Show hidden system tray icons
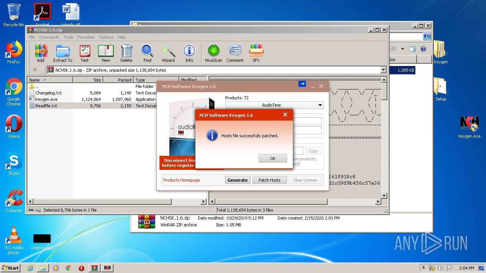This screenshot has width=486, height=273. pos(424,268)
